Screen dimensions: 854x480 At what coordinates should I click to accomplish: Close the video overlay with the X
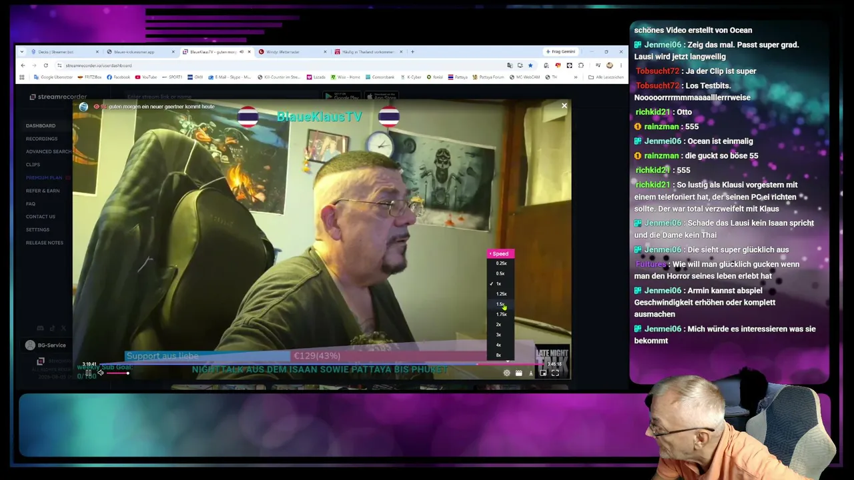click(x=564, y=105)
